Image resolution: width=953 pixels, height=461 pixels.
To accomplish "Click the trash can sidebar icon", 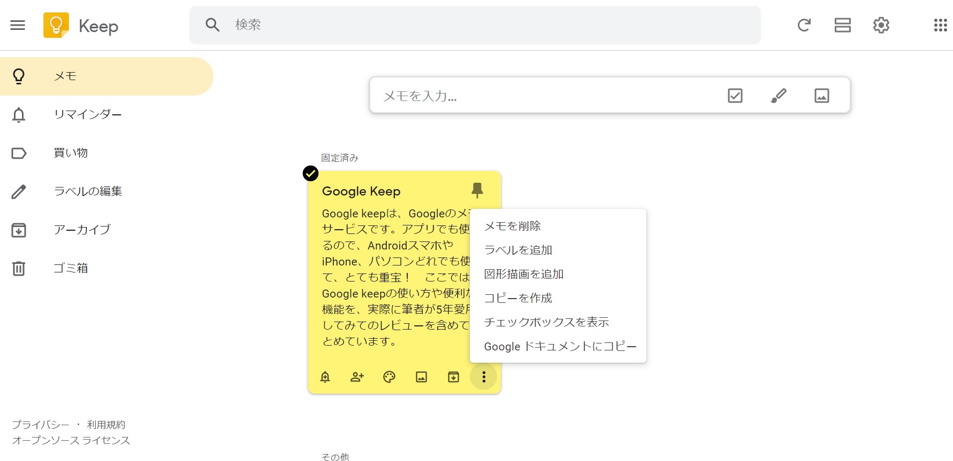I will pos(19,268).
